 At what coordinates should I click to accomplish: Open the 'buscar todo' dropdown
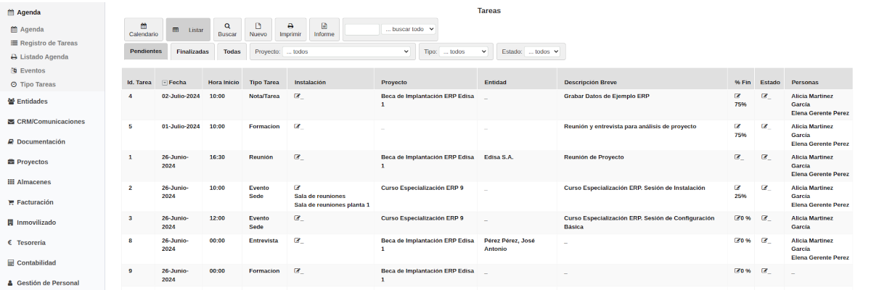tap(409, 30)
